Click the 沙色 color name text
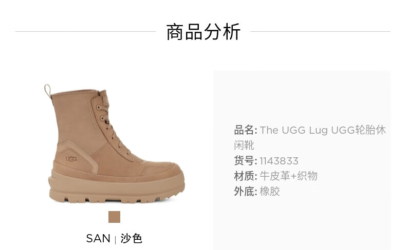 (x=131, y=238)
